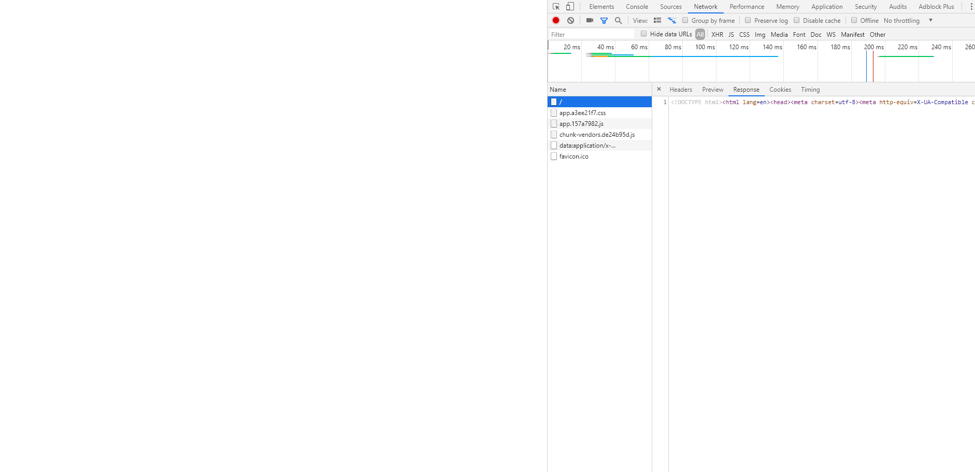Switch to large request rows view
Image resolution: width=975 pixels, height=472 pixels.
pyautogui.click(x=657, y=20)
